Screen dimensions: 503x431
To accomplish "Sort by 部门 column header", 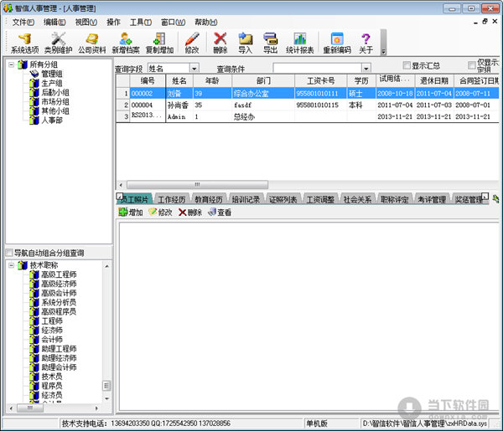I will (263, 80).
